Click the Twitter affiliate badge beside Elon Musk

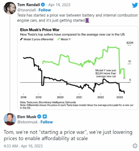coord(45,116)
